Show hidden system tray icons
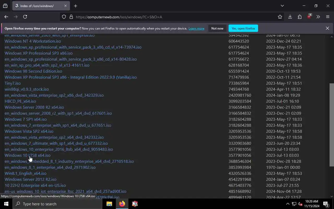Viewport: 334px width, 209px height. point(288,204)
